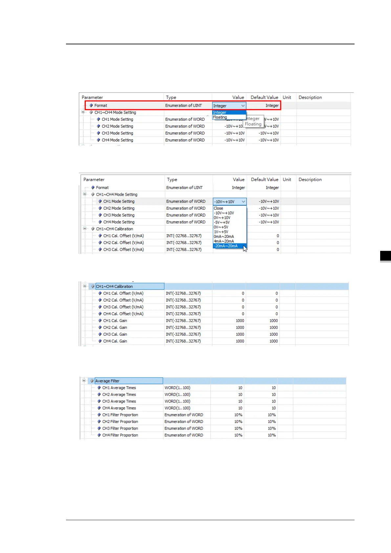The height and width of the screenshot is (553, 391).
Task: Click the icon beside CH3 Filter Proportion
Action: tap(99, 429)
